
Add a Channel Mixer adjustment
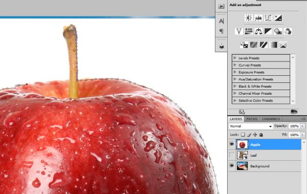(288, 31)
